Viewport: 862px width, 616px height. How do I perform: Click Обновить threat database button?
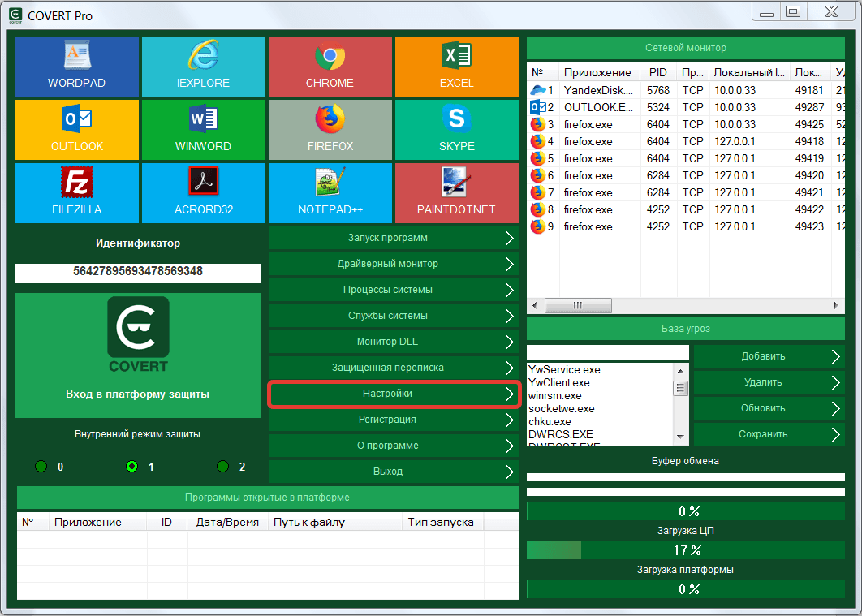769,408
